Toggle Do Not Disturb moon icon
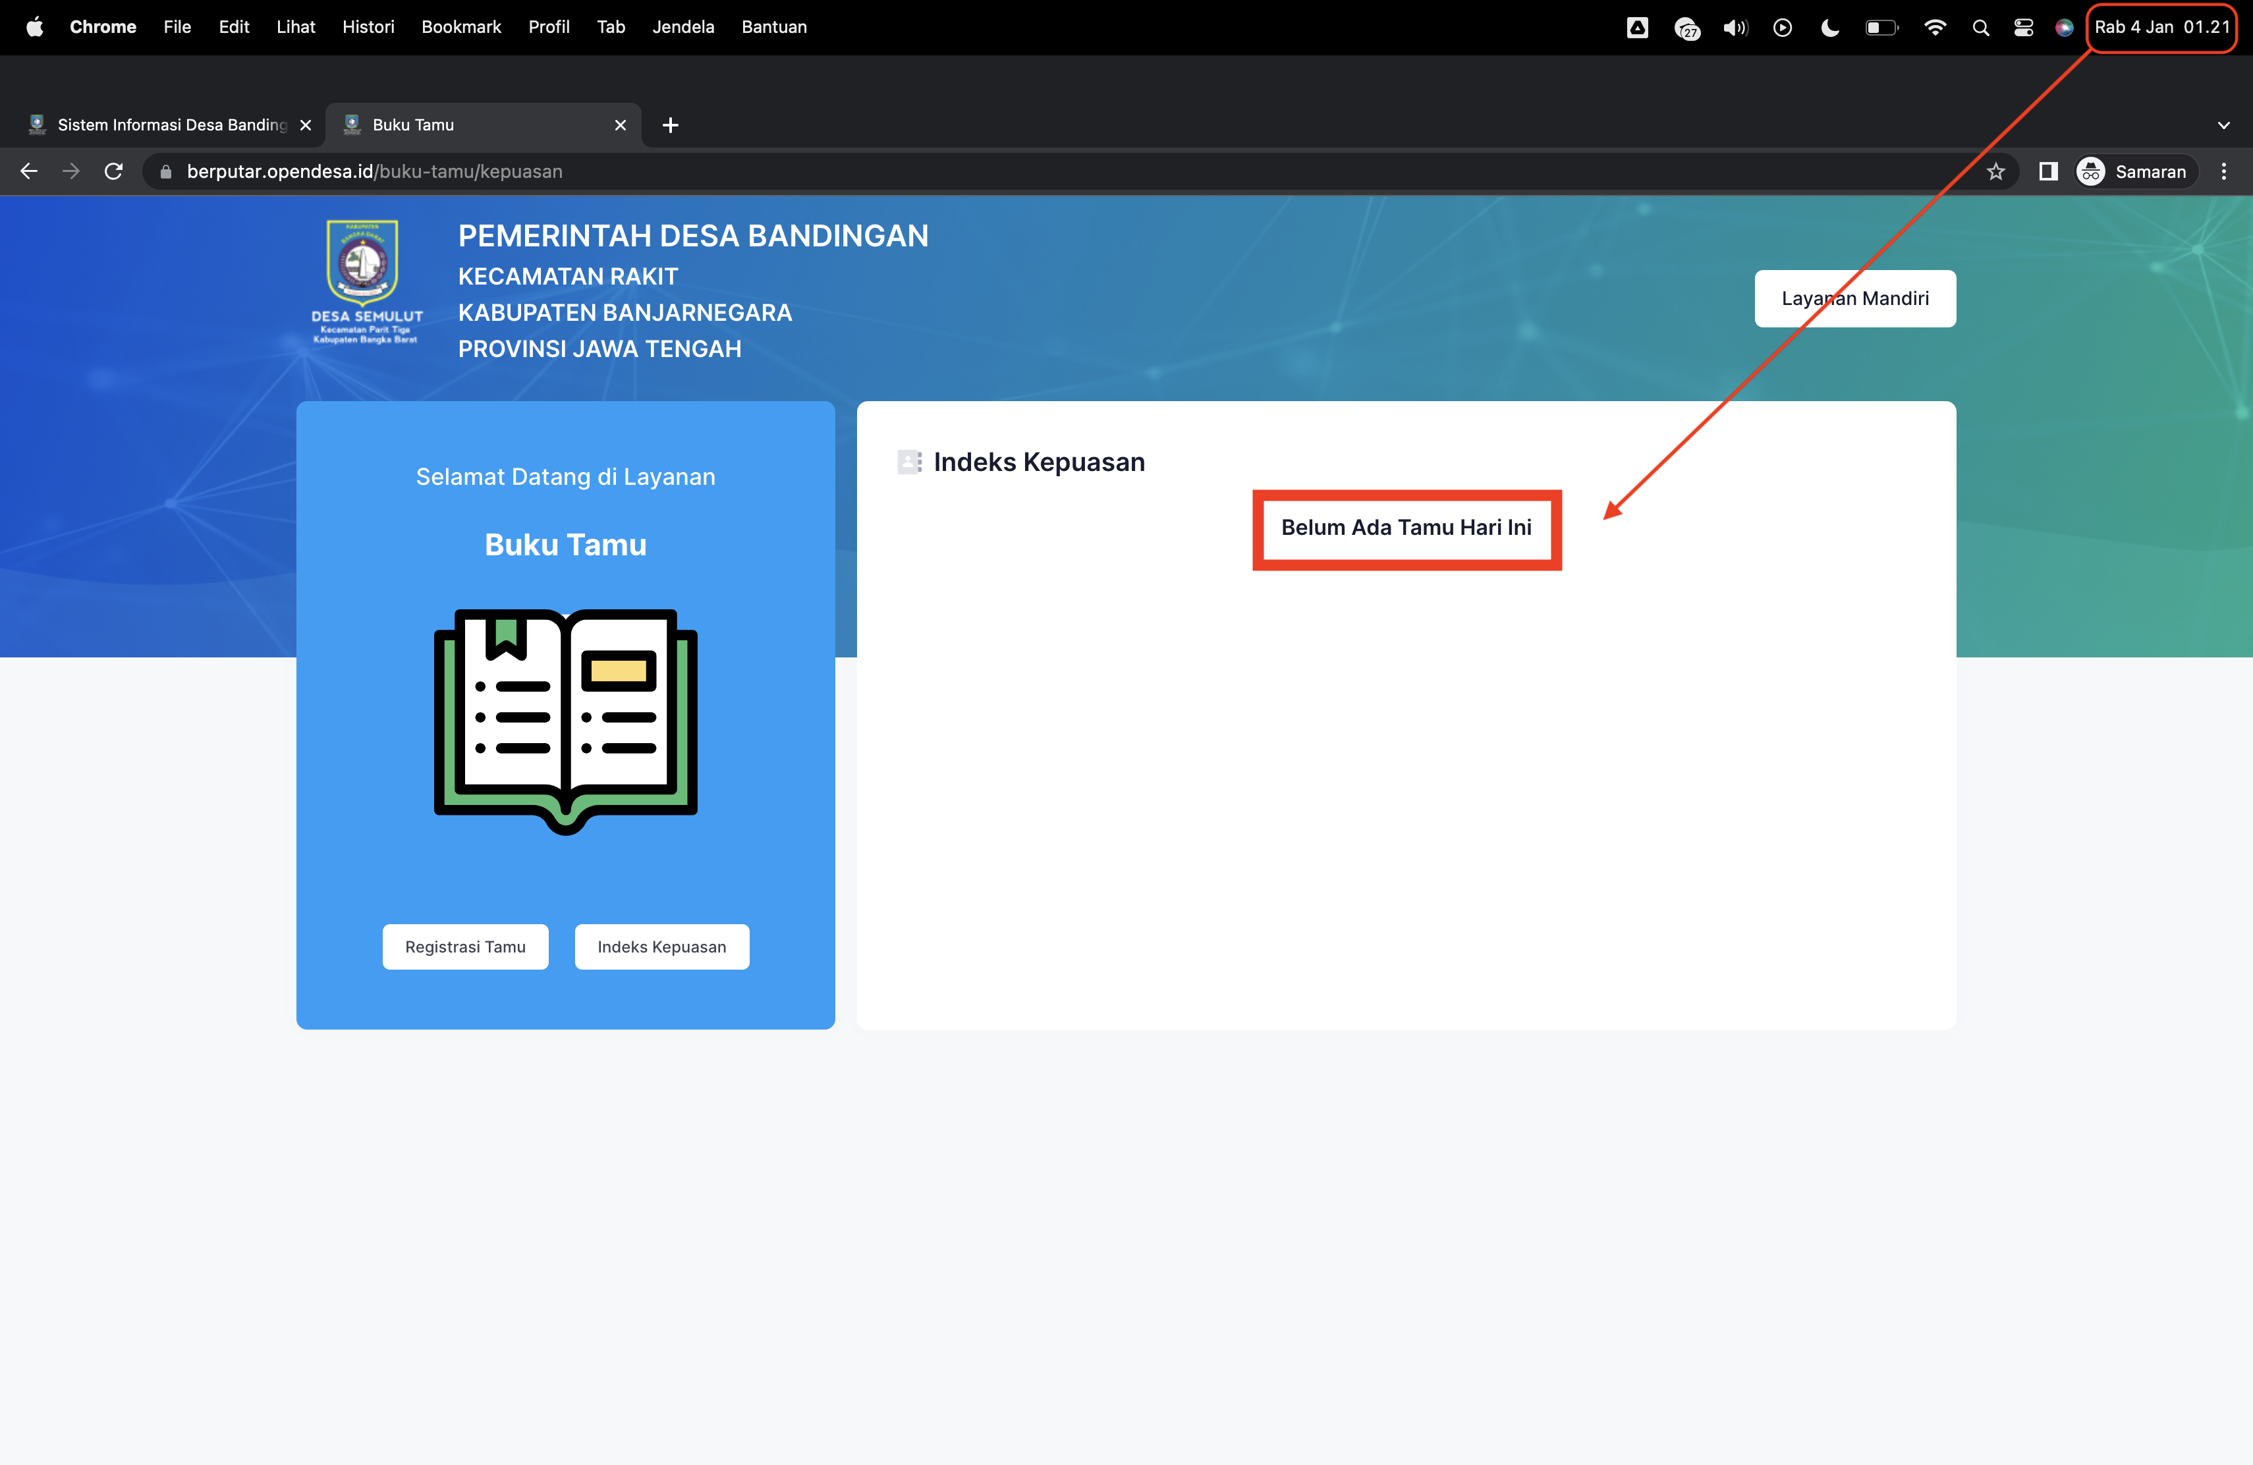This screenshot has height=1465, width=2253. (1828, 26)
